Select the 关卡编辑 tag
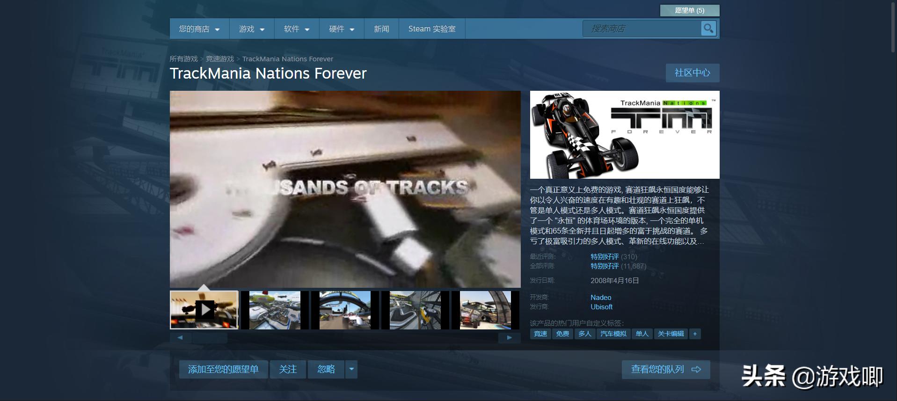This screenshot has height=401, width=897. (x=671, y=334)
